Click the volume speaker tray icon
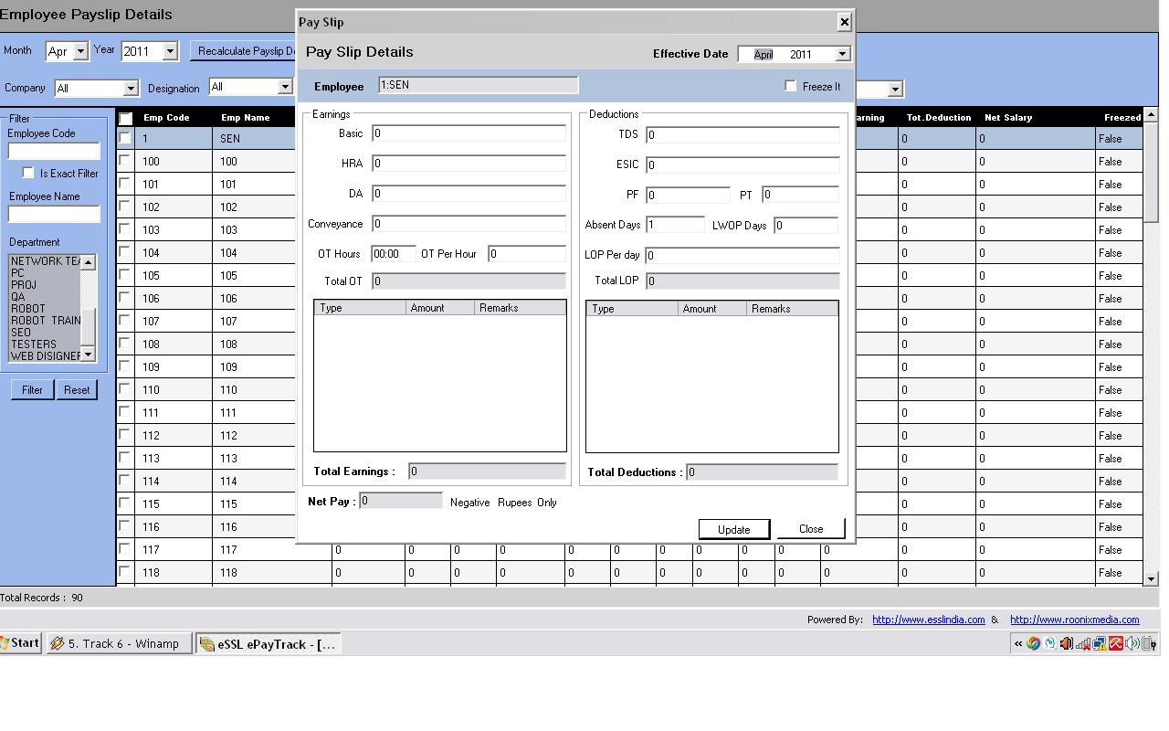This screenshot has height=731, width=1169. click(1132, 643)
